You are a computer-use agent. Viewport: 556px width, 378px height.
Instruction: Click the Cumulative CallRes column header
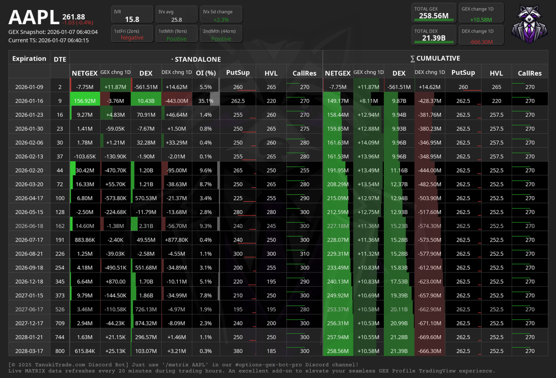point(529,73)
